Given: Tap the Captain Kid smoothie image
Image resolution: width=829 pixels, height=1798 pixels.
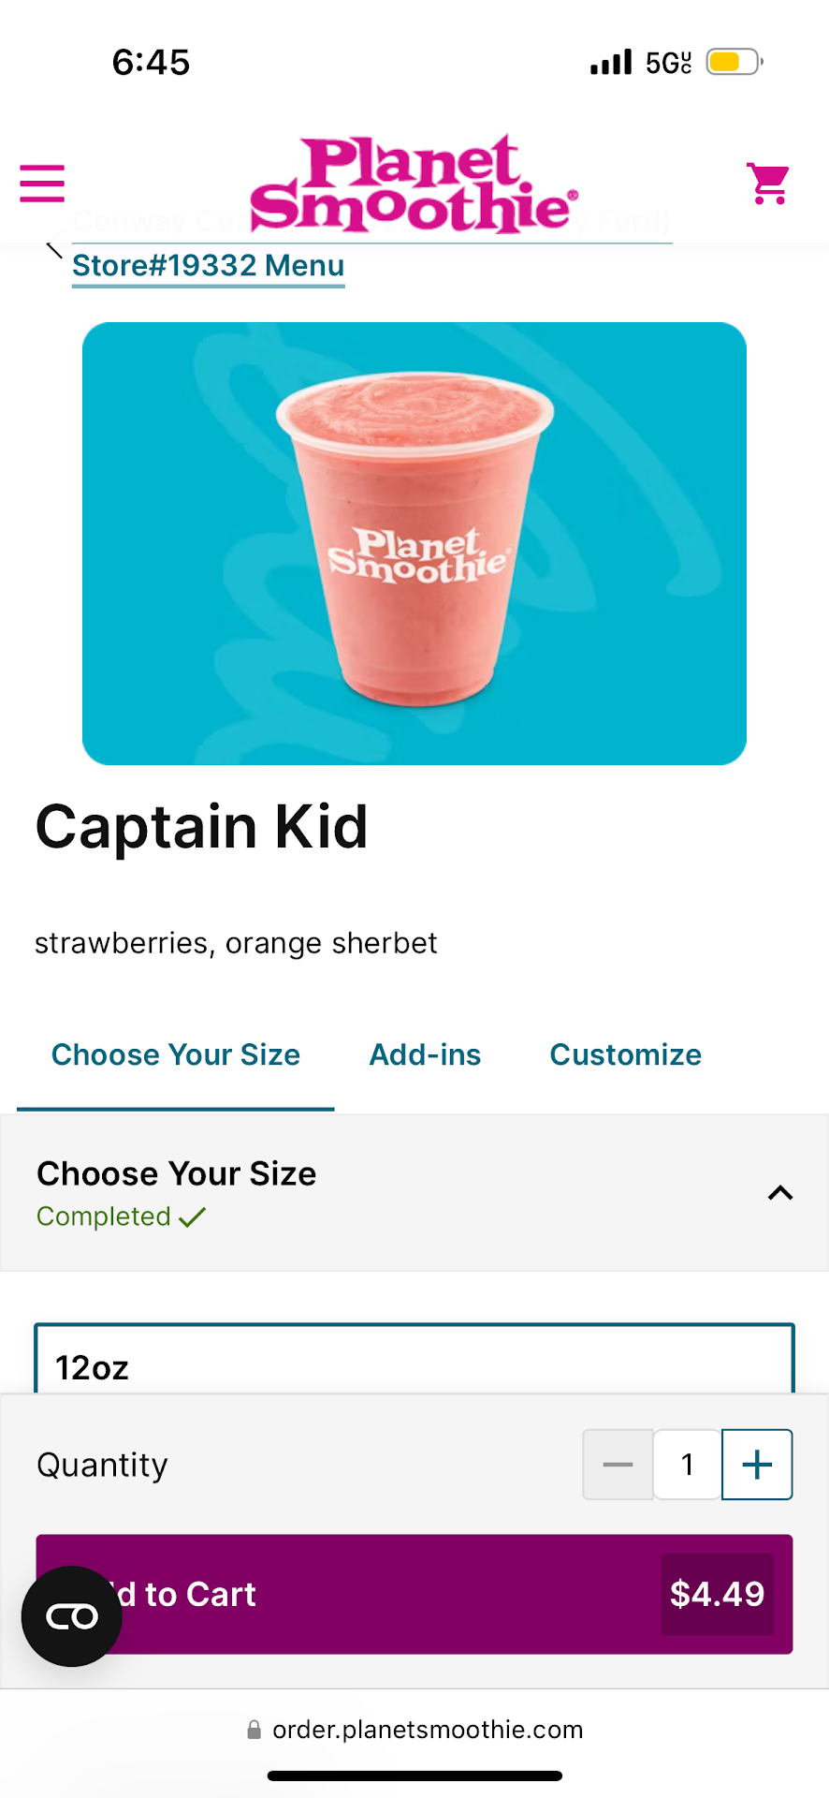Looking at the screenshot, I should 414,543.
